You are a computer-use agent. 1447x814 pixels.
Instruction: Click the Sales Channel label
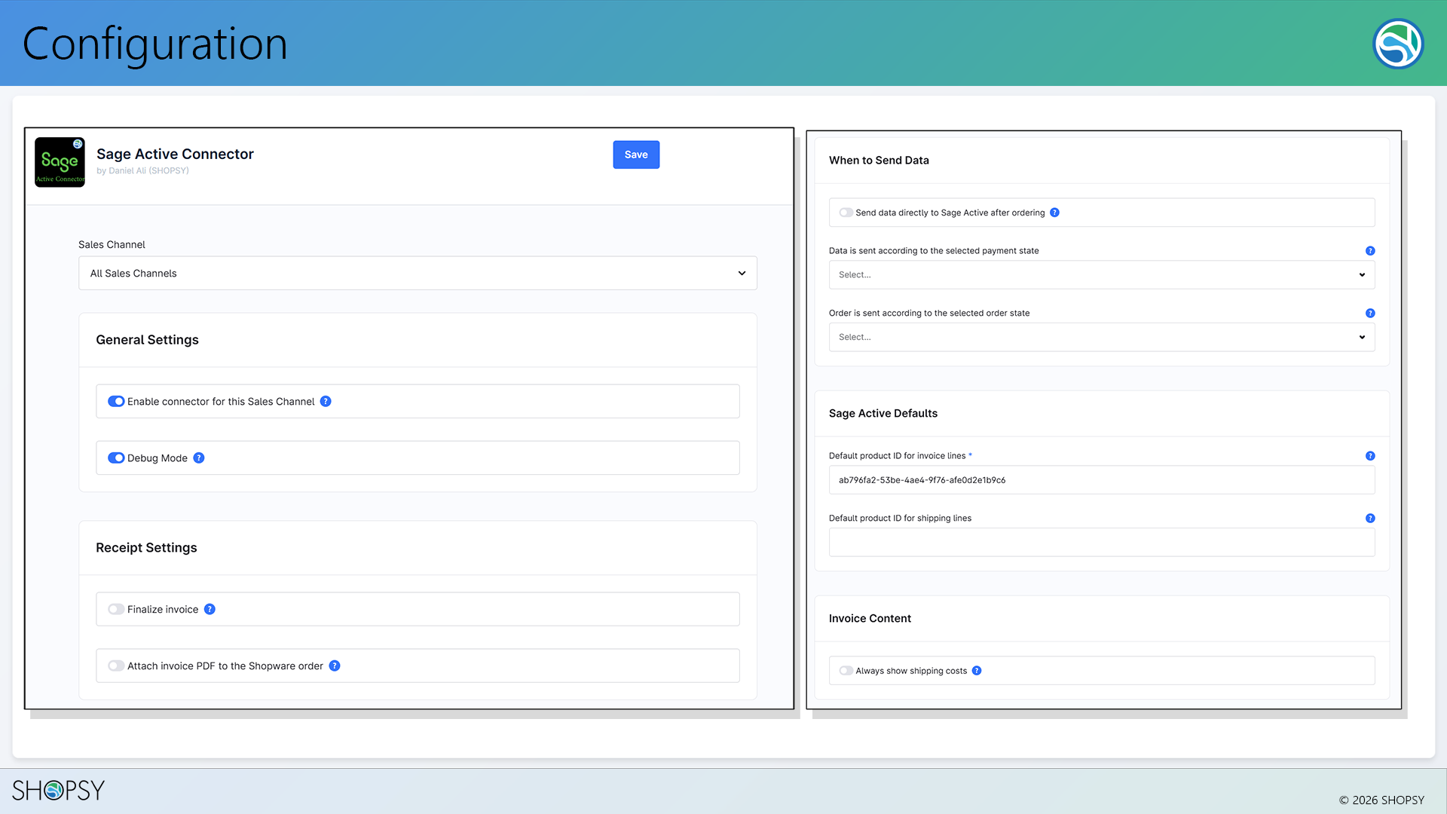tap(112, 245)
